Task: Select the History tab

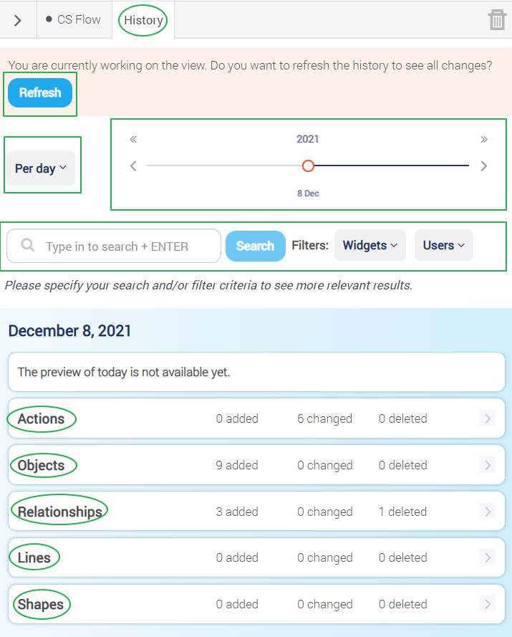Action: tap(143, 20)
